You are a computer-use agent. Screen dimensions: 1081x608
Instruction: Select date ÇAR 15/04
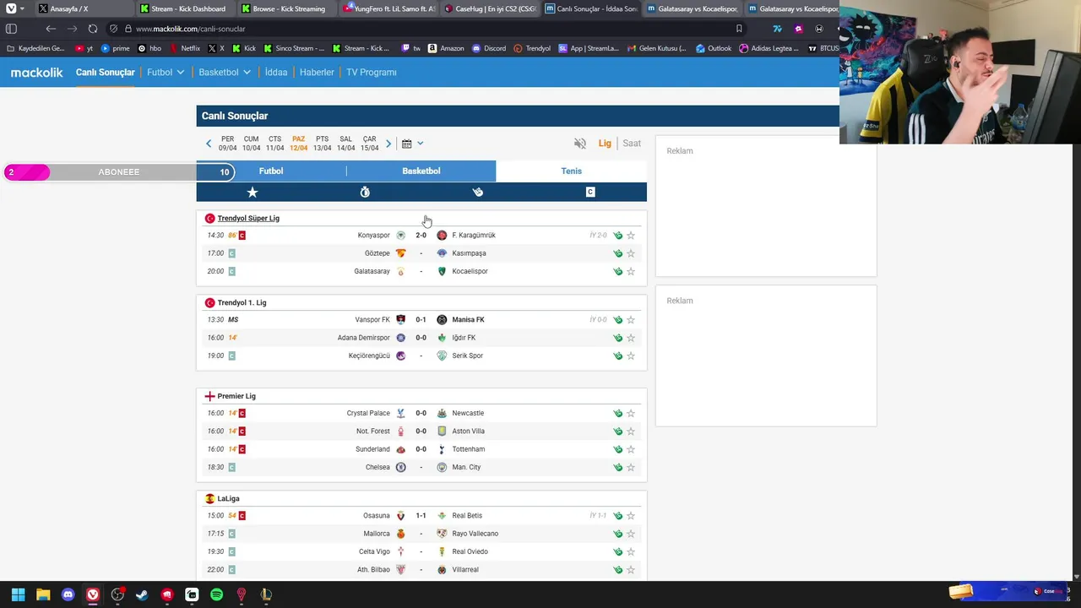click(x=369, y=144)
